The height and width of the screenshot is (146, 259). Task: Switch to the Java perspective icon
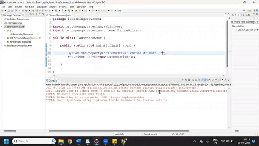click(x=257, y=11)
